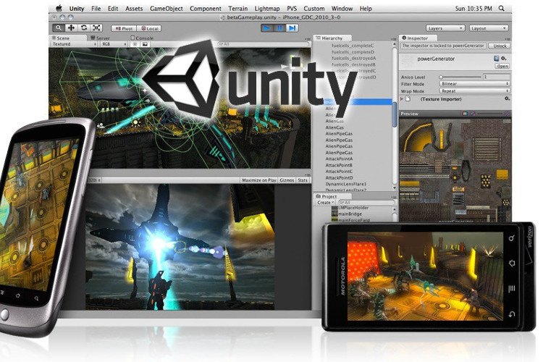
Task: Open the Gizmos toggle in Game view
Action: 287,180
